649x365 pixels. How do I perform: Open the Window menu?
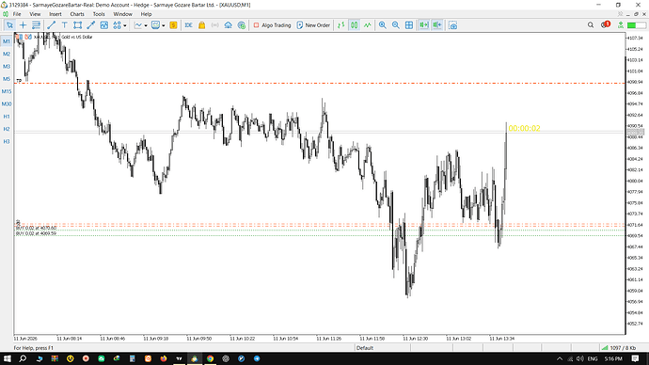(122, 14)
